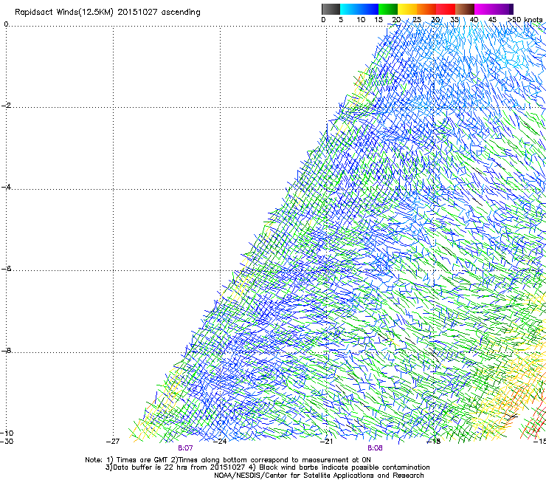Viewport: 546px width, 480px height.
Task: Click the '-6' latitude axis label
Action: (x=6, y=269)
